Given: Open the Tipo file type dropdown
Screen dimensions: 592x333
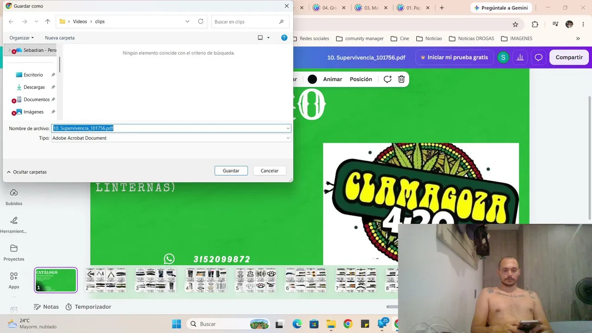Looking at the screenshot, I should coord(288,138).
